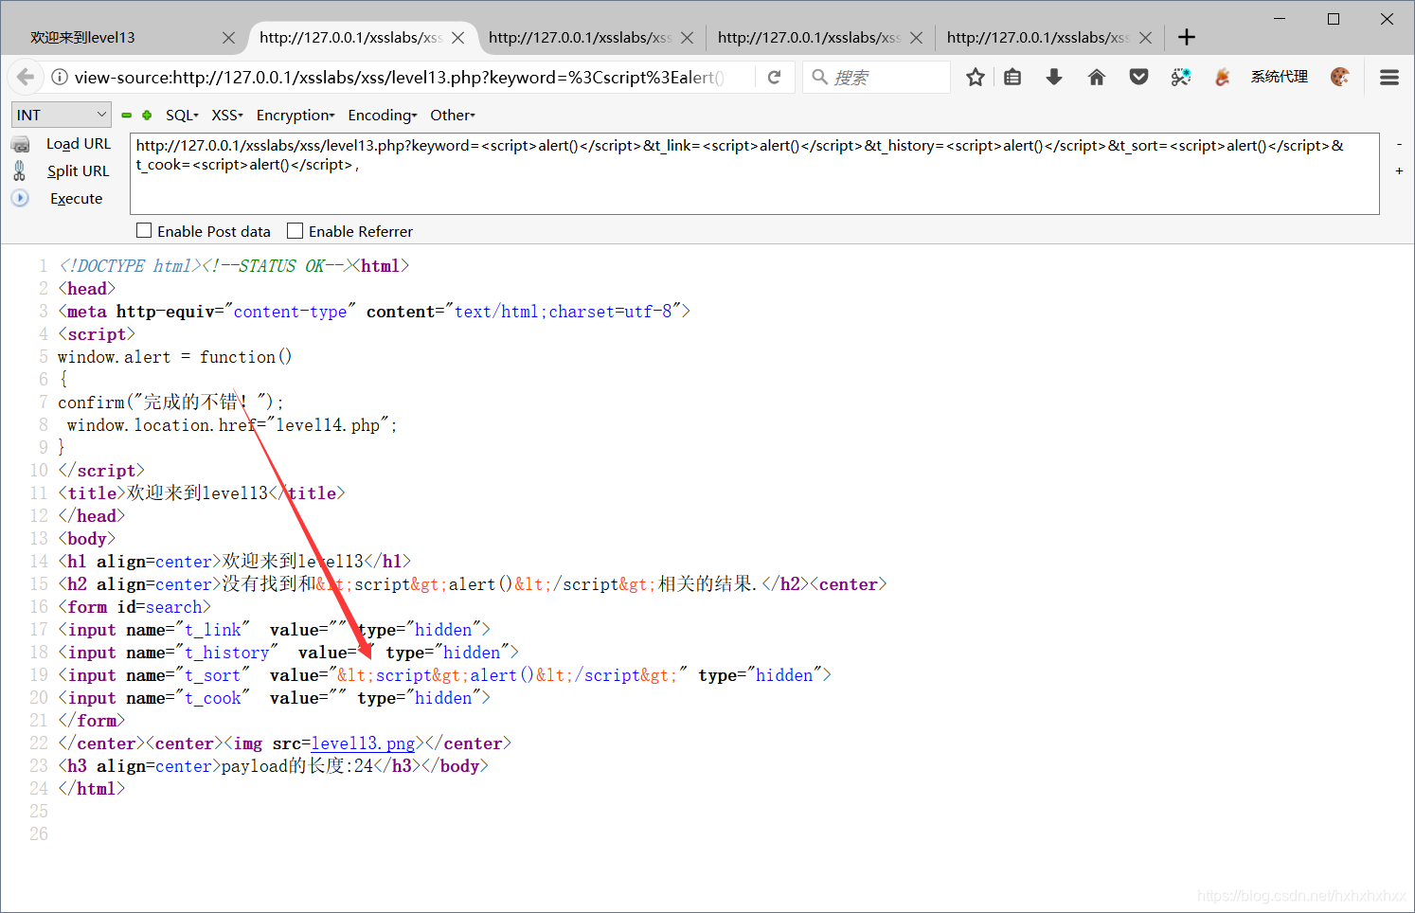
Task: Close the 欢迎来到level13 tab
Action: (x=228, y=38)
